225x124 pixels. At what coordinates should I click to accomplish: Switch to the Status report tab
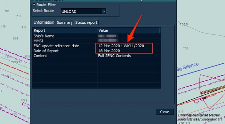click(86, 23)
